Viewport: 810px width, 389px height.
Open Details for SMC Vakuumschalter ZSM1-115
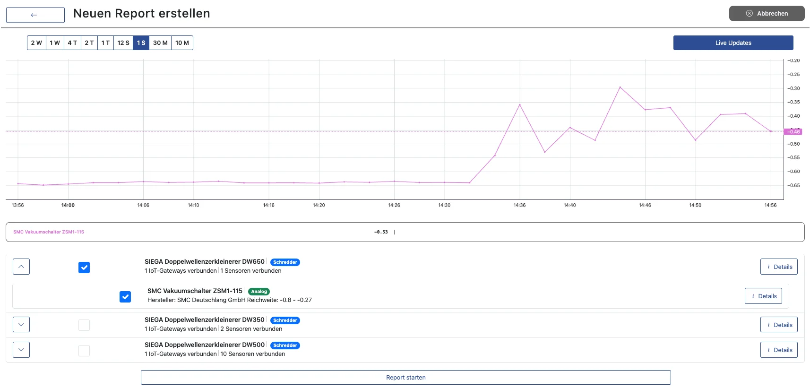[763, 296]
